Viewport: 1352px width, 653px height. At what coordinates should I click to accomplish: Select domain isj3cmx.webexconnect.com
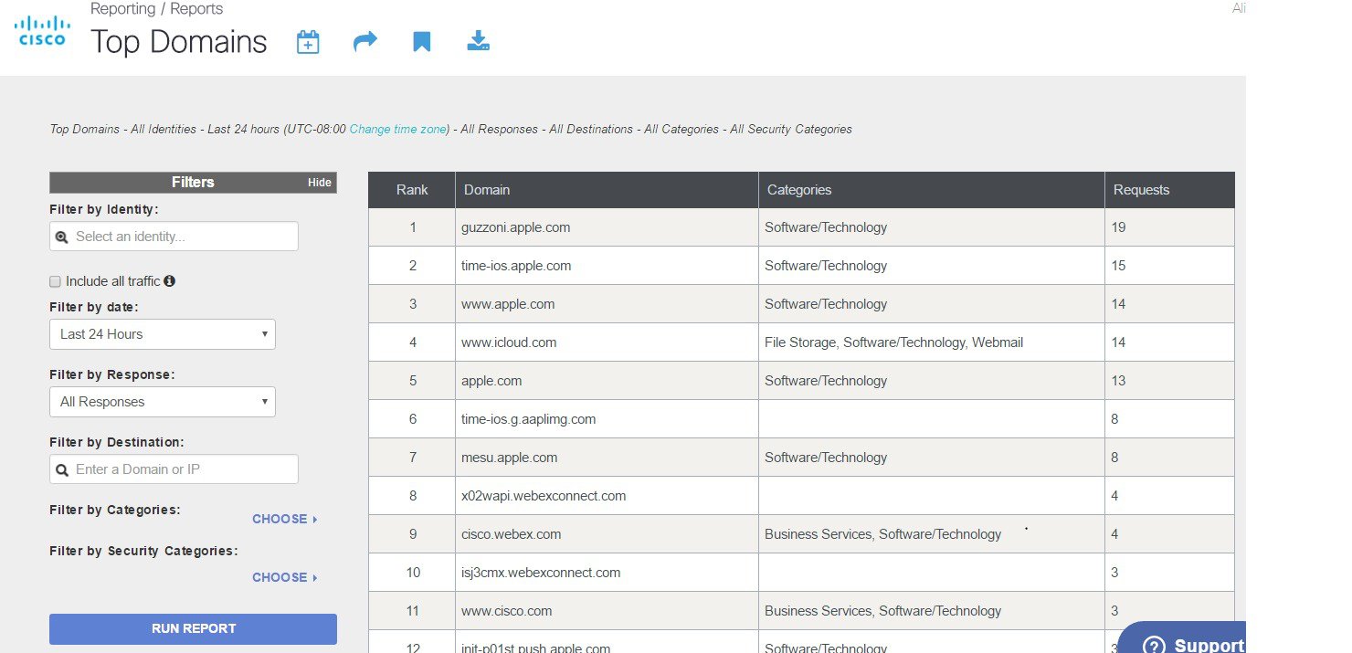coord(542,573)
